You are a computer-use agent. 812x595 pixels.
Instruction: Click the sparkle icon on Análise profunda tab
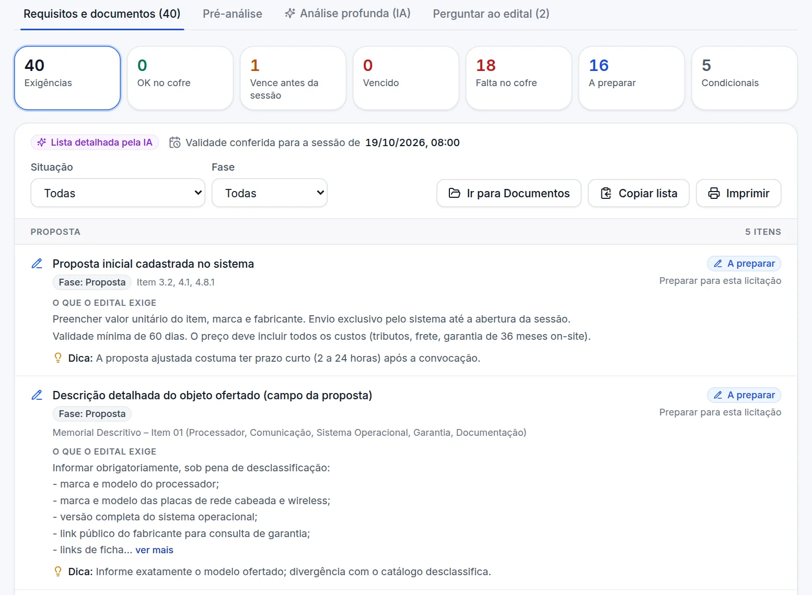click(290, 14)
